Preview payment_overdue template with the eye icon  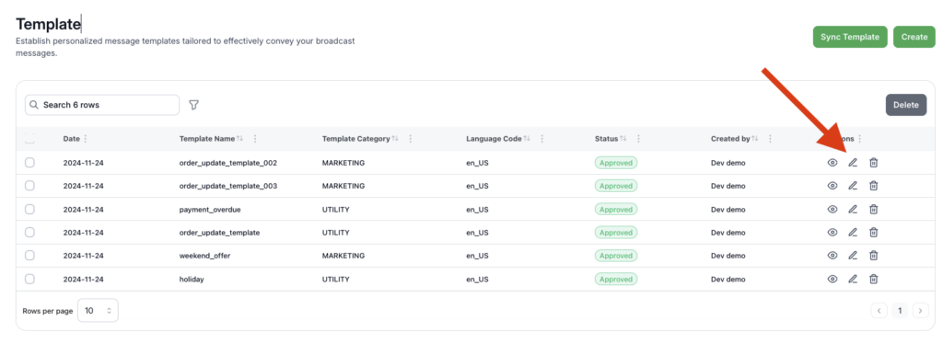(832, 209)
